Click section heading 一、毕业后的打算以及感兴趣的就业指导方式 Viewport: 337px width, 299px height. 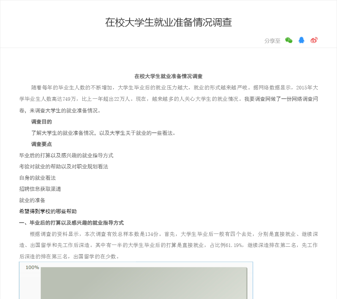point(71,223)
